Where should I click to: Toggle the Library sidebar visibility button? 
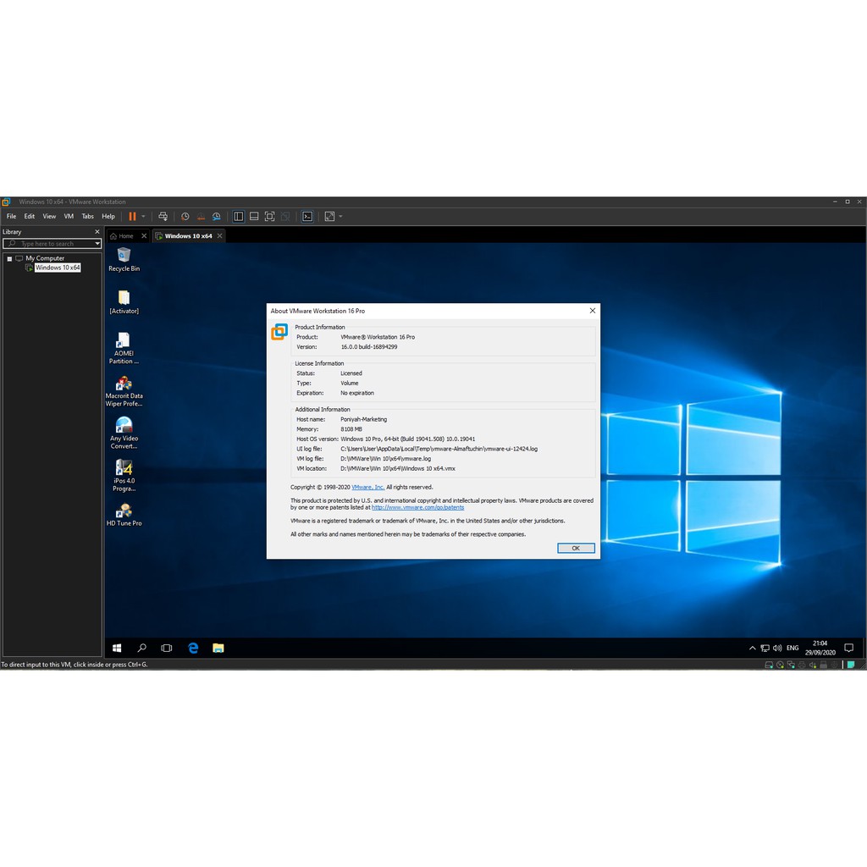[239, 217]
